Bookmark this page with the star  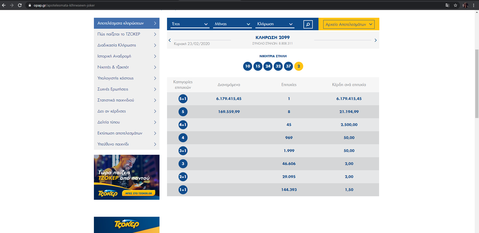click(x=455, y=5)
